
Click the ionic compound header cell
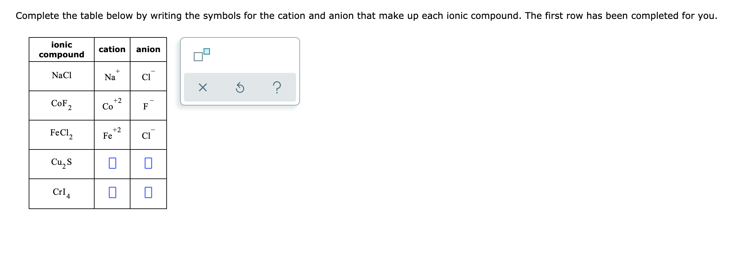[61, 49]
